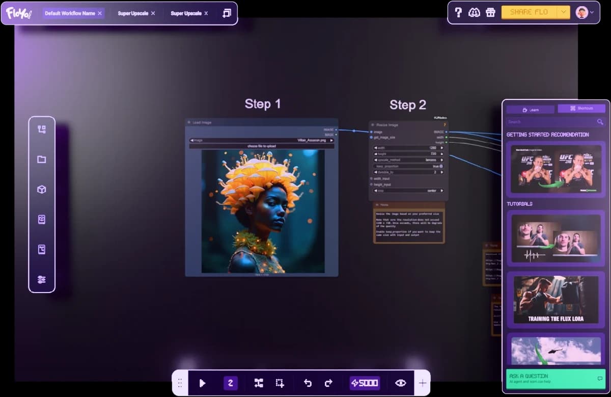This screenshot has height=397, width=611.
Task: Open the upscale_method dropdown showing lanczos
Action: pyautogui.click(x=407, y=160)
